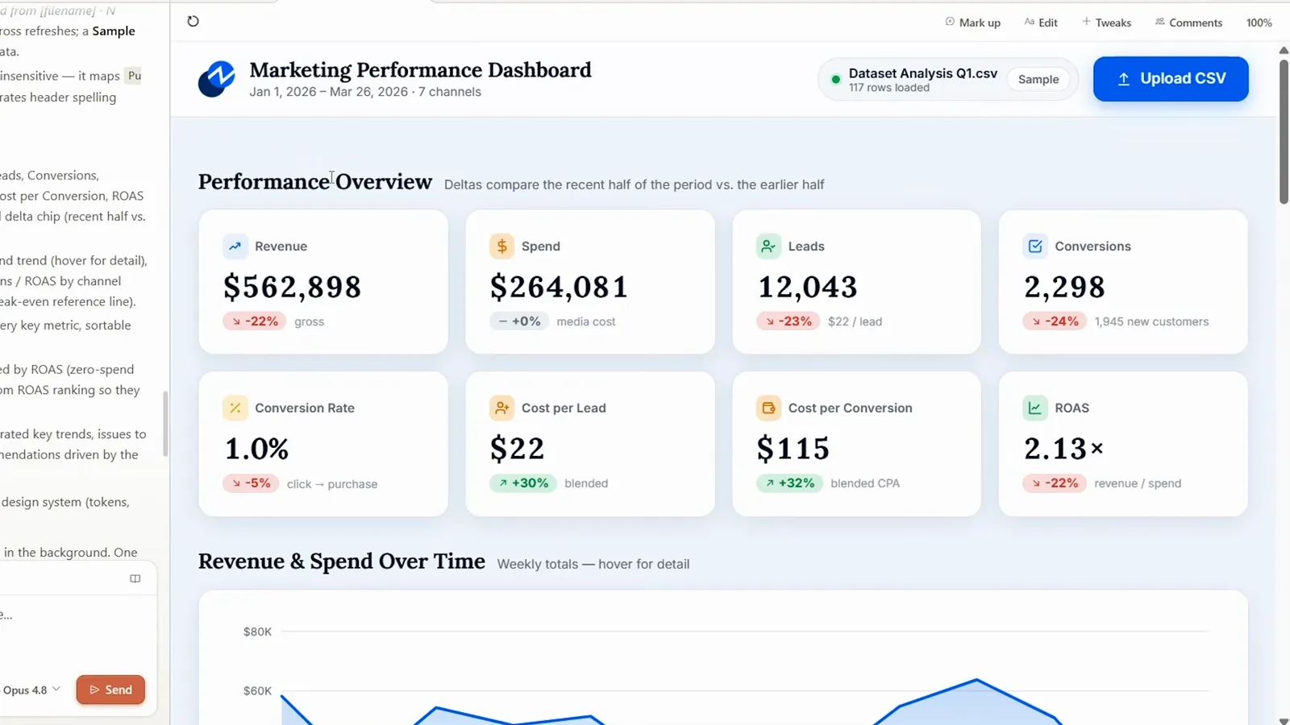Click the 100% zoom level
Viewport: 1290px width, 725px height.
(1259, 23)
